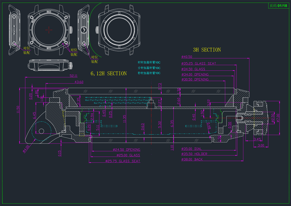291x206 pixels.
Task: Select the ø7.00 crown diameter dimension
Action: tap(278, 118)
